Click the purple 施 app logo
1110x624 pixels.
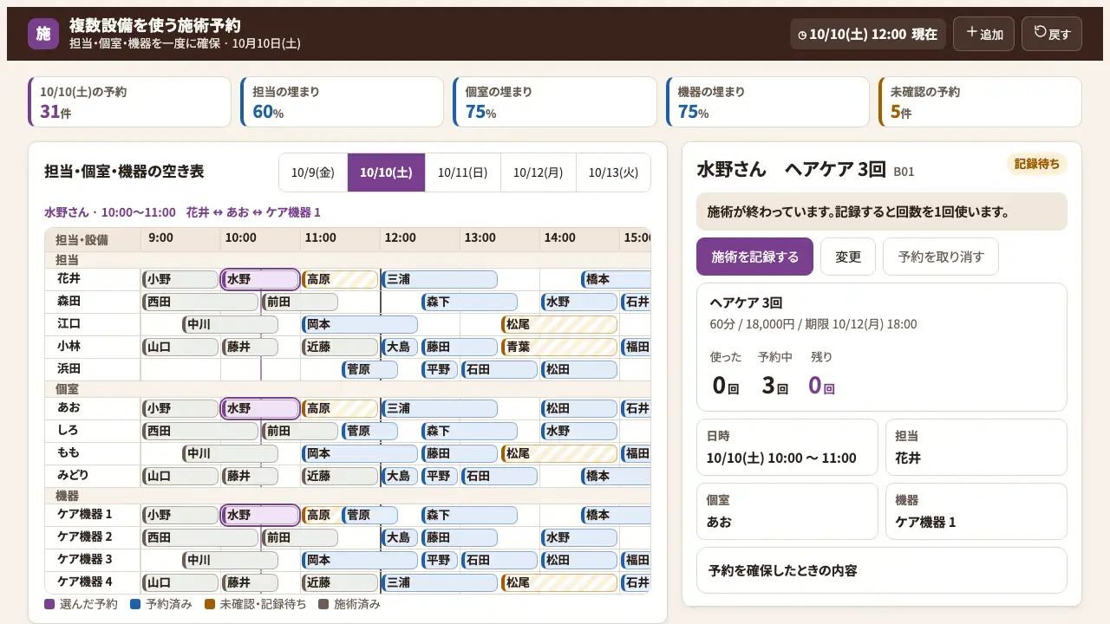(43, 34)
